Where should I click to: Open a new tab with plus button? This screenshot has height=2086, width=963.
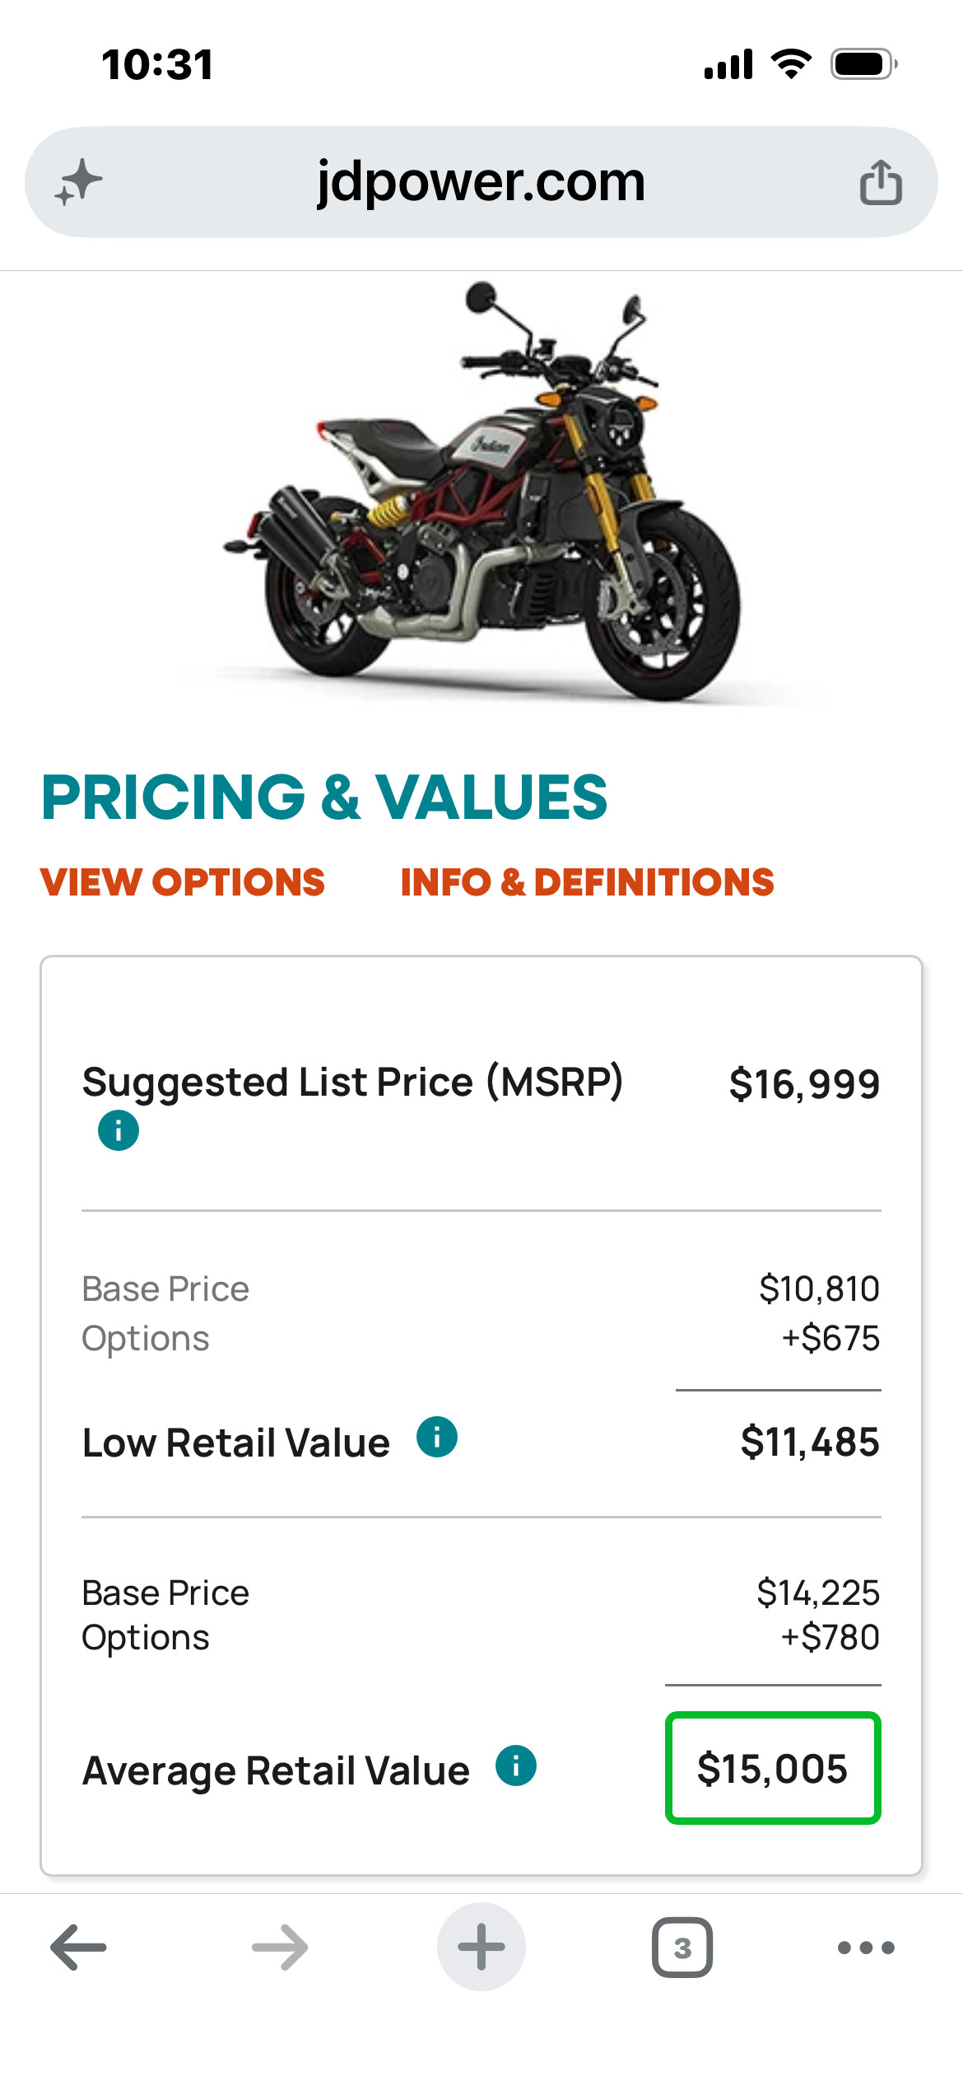(x=481, y=1947)
